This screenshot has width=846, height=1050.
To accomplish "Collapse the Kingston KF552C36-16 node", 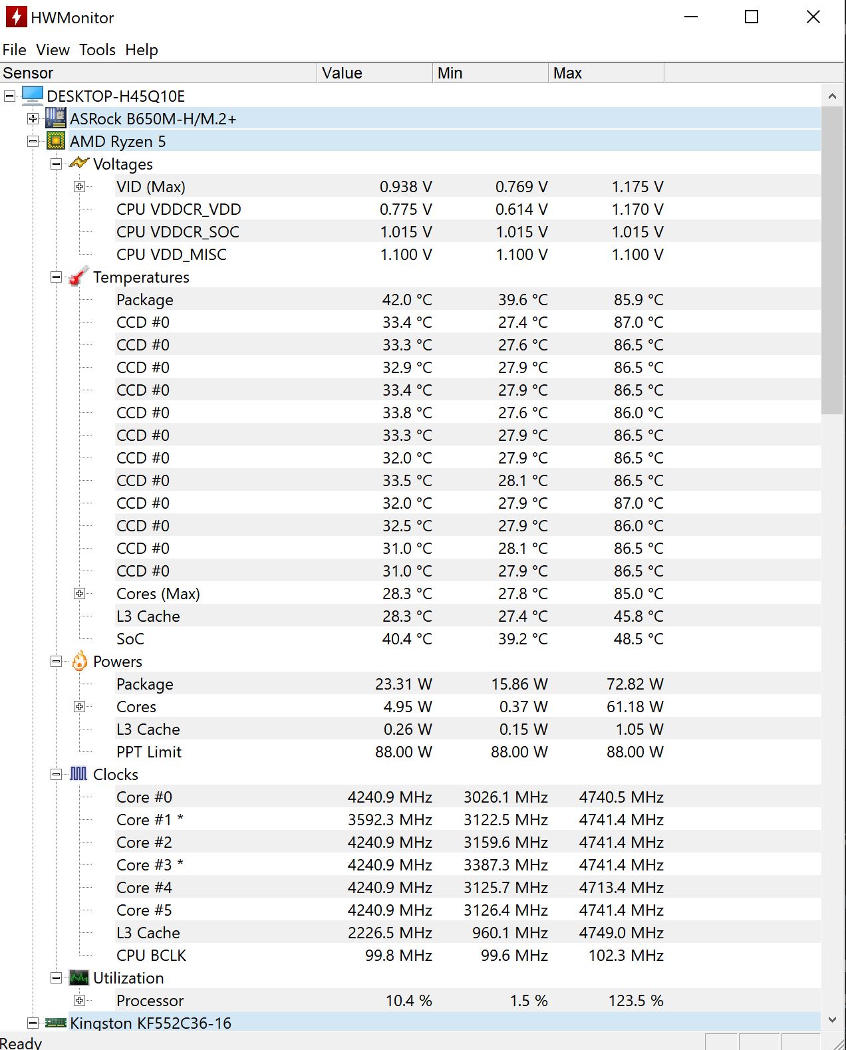I will [x=33, y=1023].
